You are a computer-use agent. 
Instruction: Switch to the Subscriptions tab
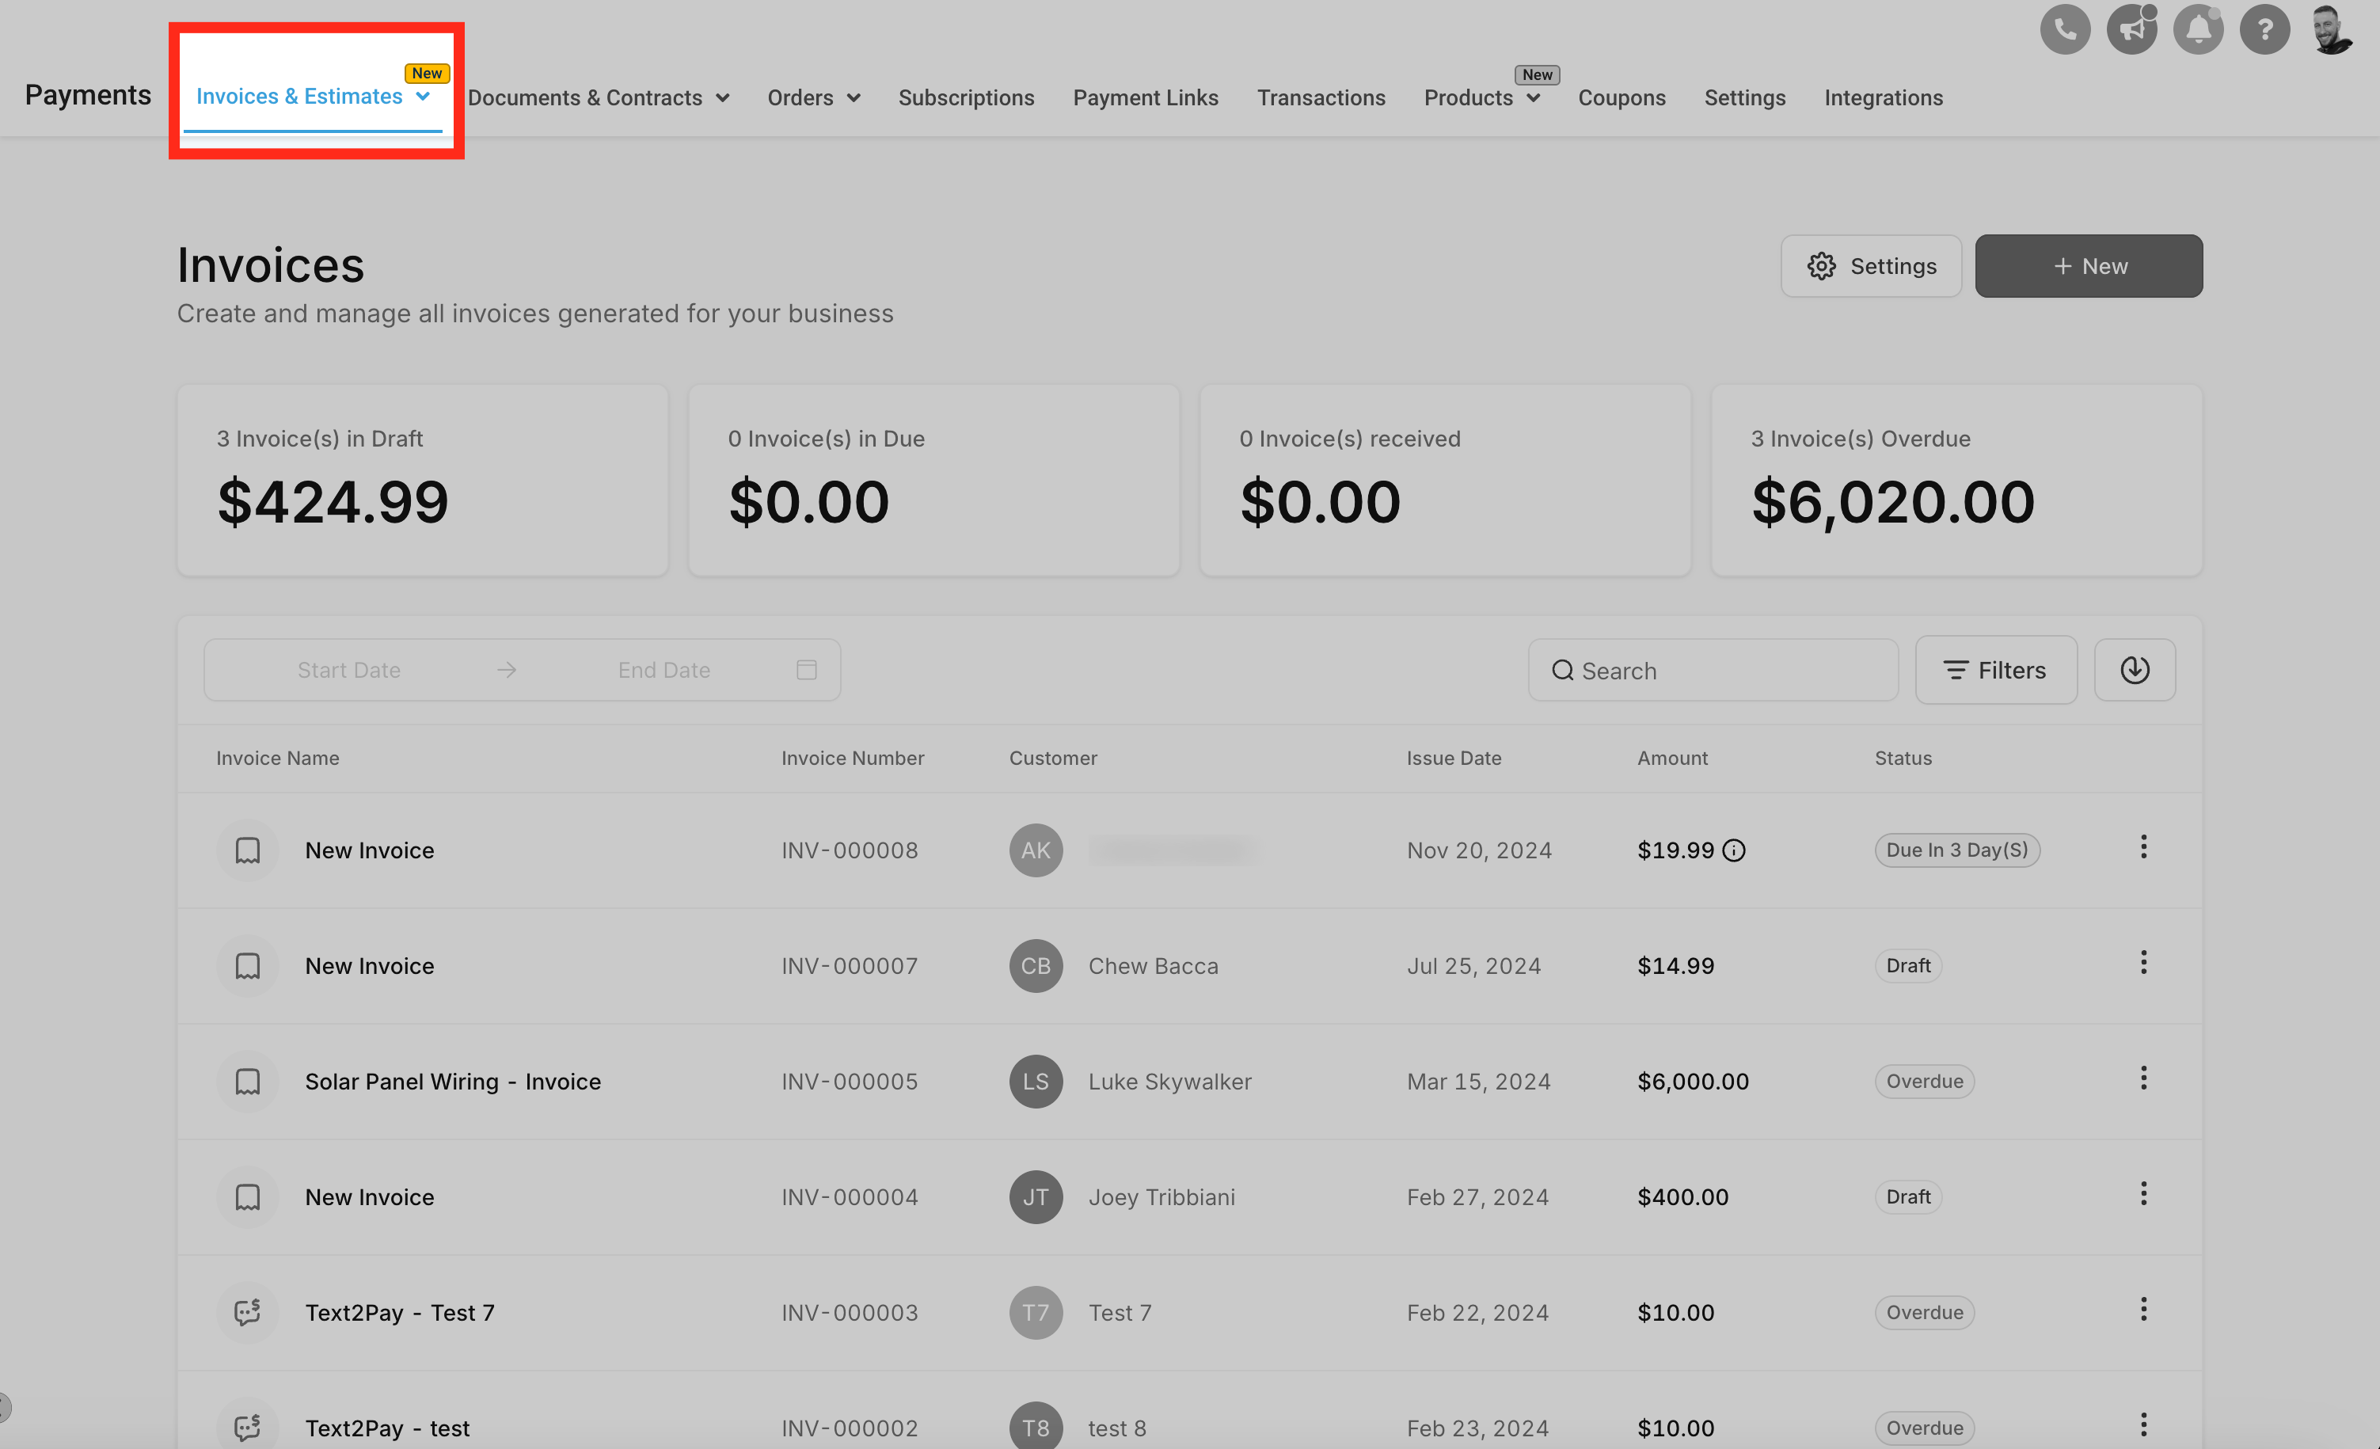click(966, 97)
